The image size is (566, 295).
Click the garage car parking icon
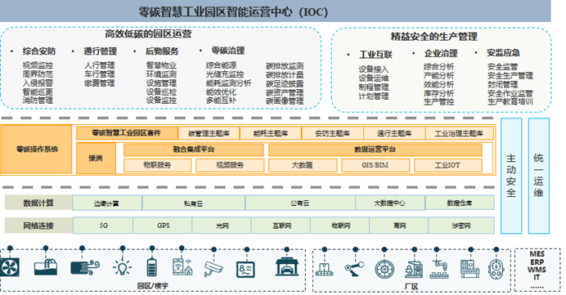tap(286, 267)
